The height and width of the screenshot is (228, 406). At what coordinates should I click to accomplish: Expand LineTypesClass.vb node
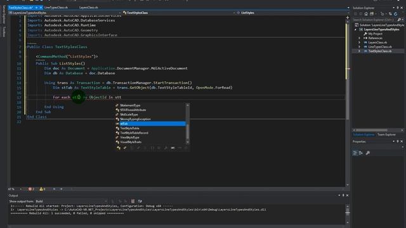pos(360,47)
